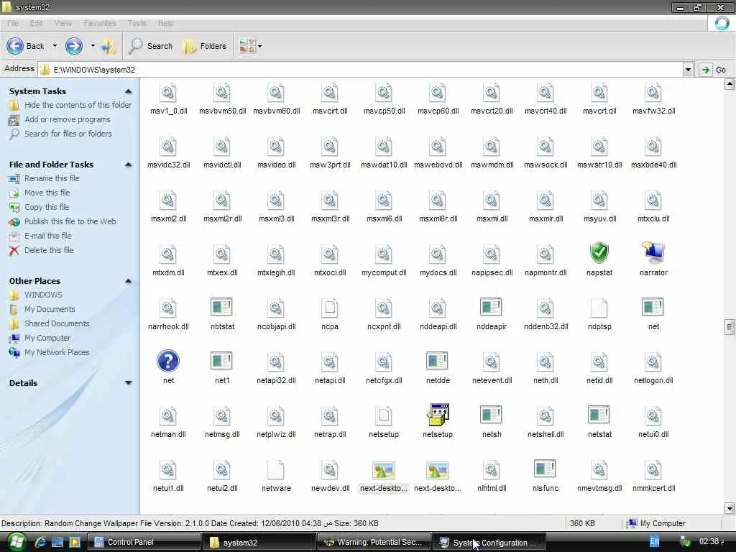Launch Internet Explorer from quick launch
736x552 pixels.
coord(40,542)
